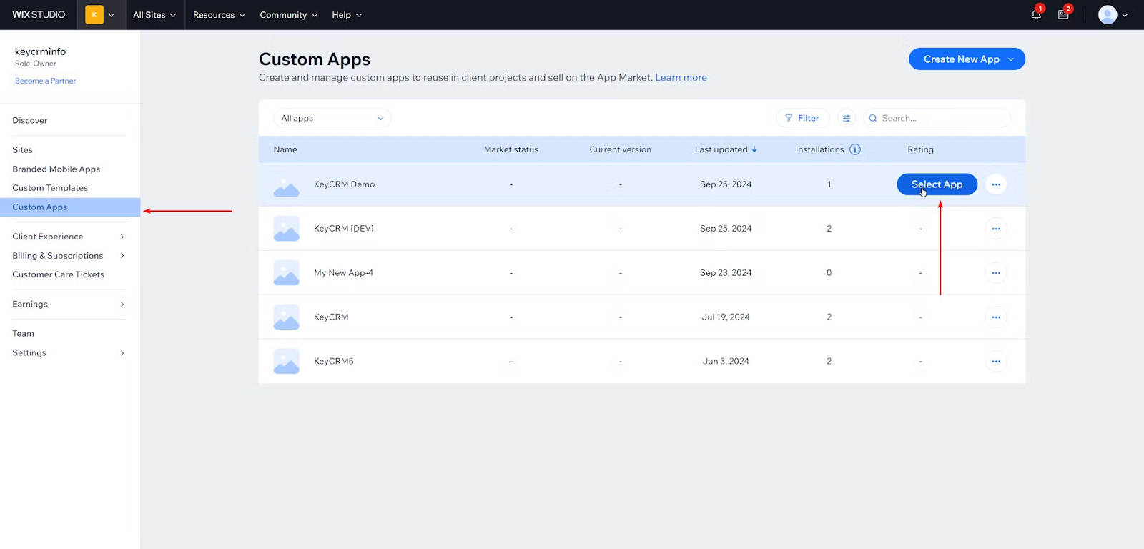Open Team in sidebar

coord(23,334)
